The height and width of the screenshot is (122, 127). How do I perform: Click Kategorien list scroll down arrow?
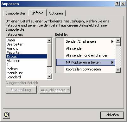49,76
